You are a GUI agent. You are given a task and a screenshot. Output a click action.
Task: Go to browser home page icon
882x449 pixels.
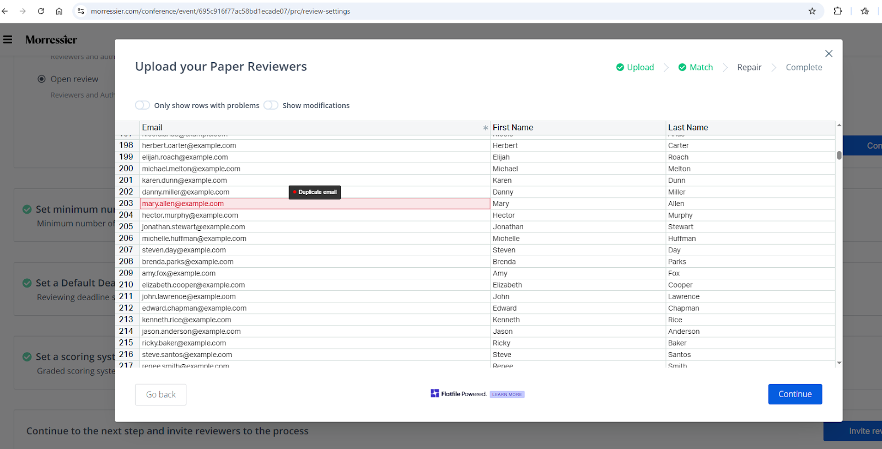click(x=59, y=11)
